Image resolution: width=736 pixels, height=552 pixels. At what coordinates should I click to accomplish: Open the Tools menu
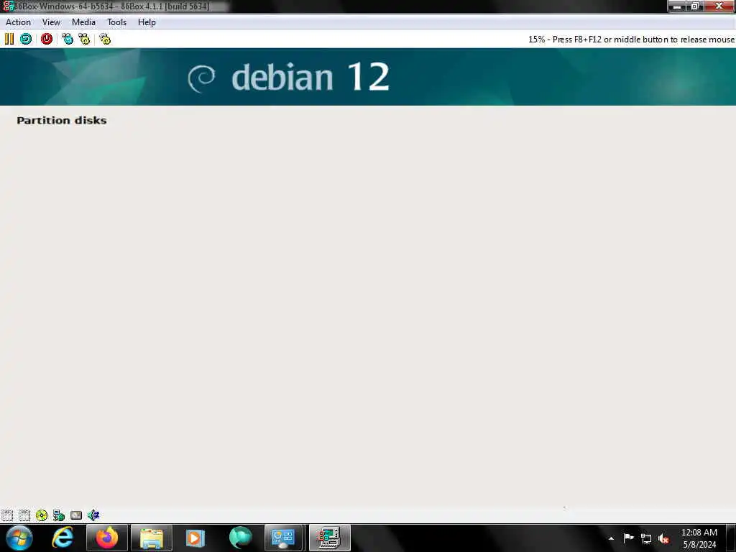pos(117,22)
